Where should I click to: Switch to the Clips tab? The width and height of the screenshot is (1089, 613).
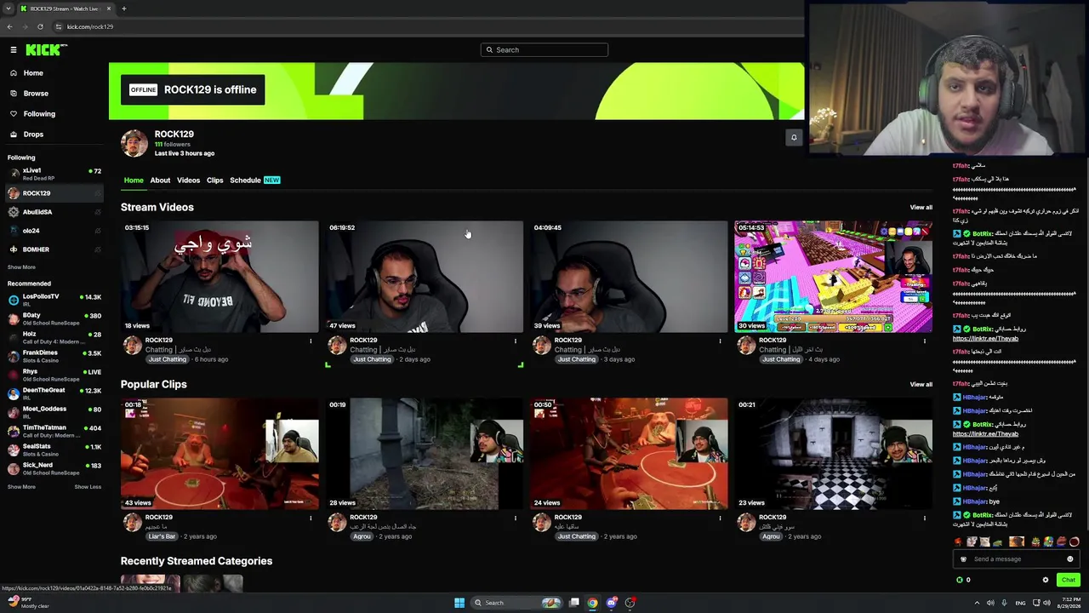[214, 180]
